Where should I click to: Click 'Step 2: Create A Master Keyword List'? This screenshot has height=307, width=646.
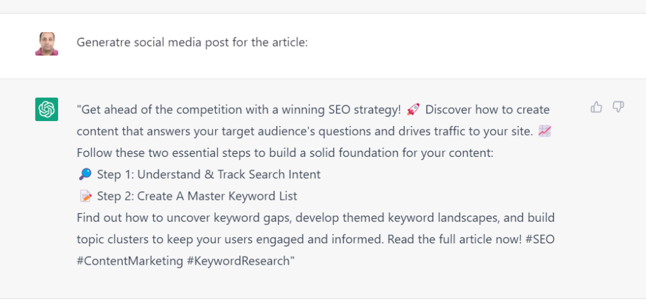point(197,196)
